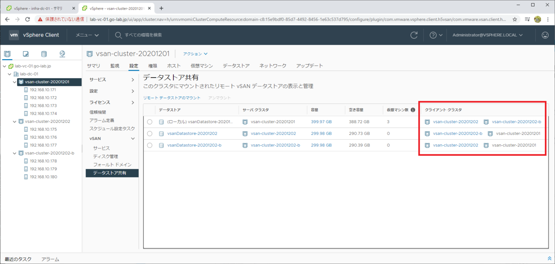Click info icon beside 仮想マシン数 column
The image size is (555, 264).
(413, 110)
